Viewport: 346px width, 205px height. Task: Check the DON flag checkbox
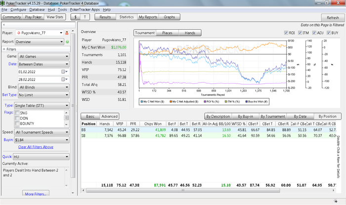17,118
